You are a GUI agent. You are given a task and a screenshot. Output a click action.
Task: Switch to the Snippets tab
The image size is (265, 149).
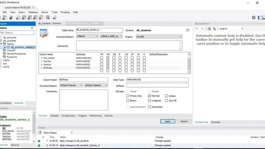pos(215,122)
